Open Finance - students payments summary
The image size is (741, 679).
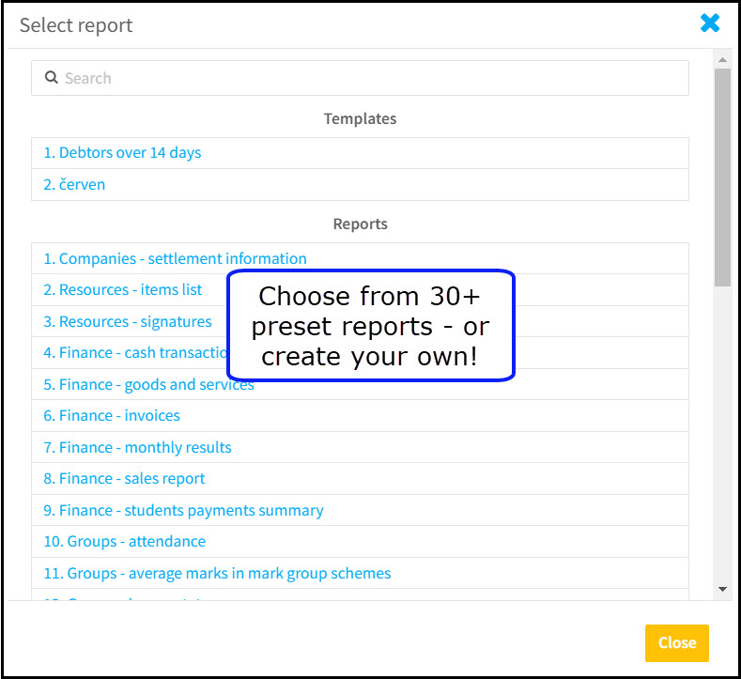point(183,510)
